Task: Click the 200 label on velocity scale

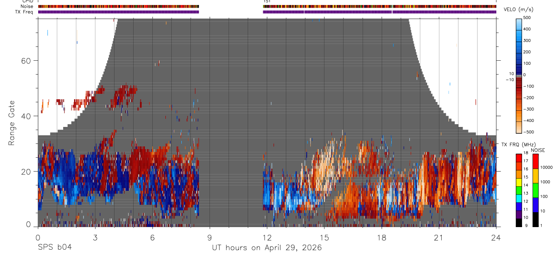Action: (527, 52)
